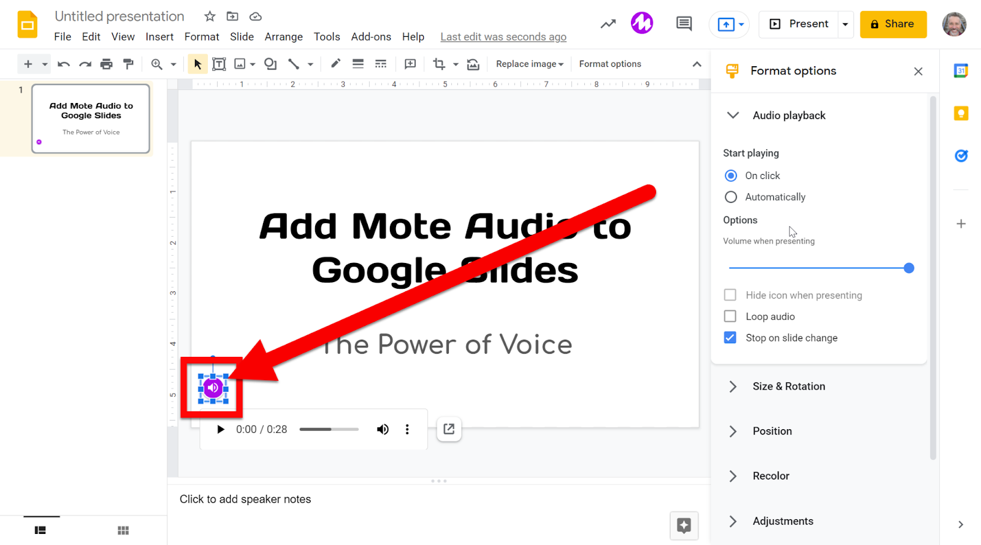The height and width of the screenshot is (545, 981).
Task: Open comment history
Action: (684, 24)
